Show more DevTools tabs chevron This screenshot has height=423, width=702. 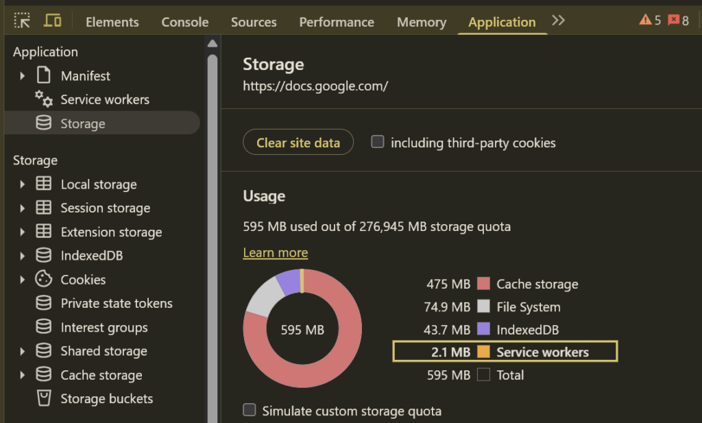(558, 21)
